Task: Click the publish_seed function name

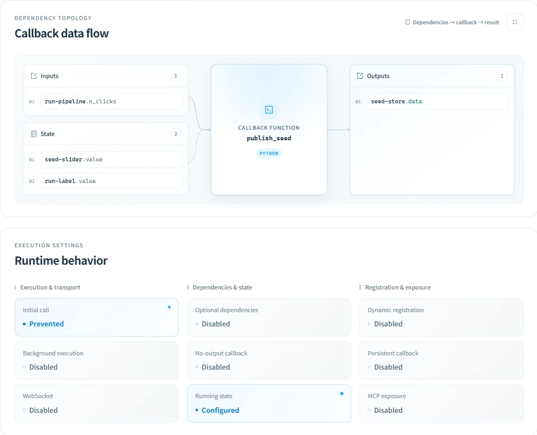Action: click(269, 138)
